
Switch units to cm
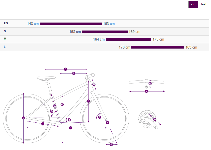[x=193, y=4]
